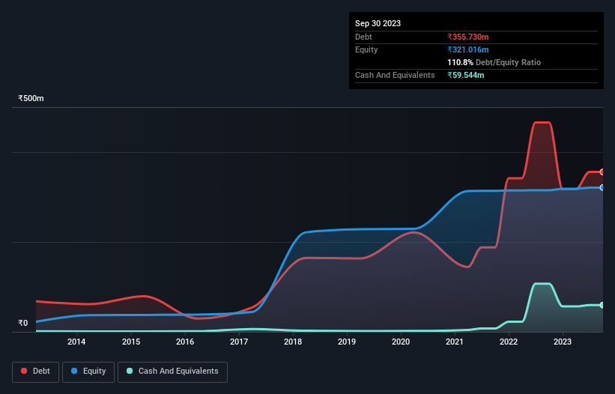Toggle Cash And Equivalents legend button
This screenshot has width=615, height=394.
172,372
